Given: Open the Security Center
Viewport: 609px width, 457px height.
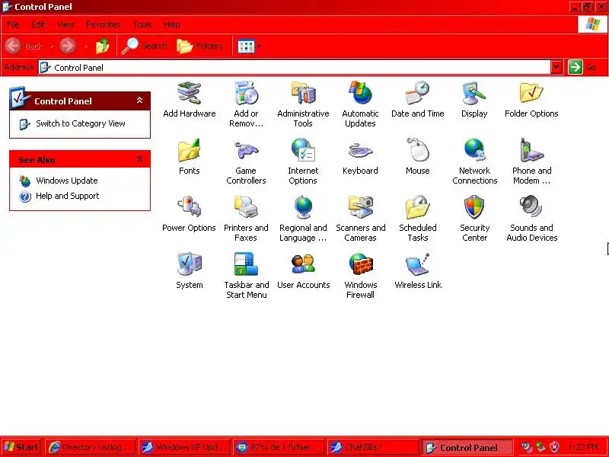Looking at the screenshot, I should coord(474,219).
